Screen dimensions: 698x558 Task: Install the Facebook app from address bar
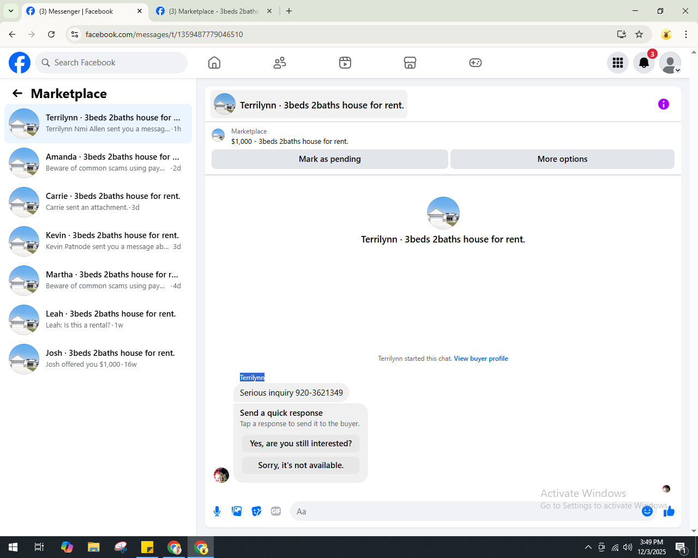(622, 34)
